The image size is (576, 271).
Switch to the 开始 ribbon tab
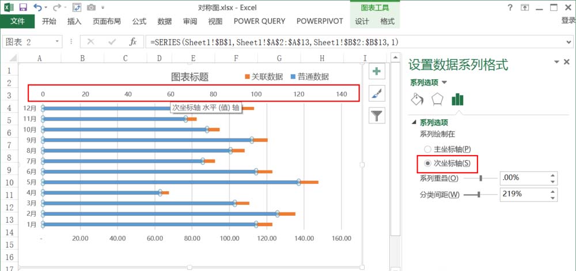click(49, 21)
